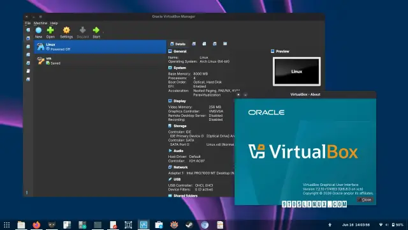
Task: Open the vertical three-dot sidebar menu
Action: click(27, 193)
